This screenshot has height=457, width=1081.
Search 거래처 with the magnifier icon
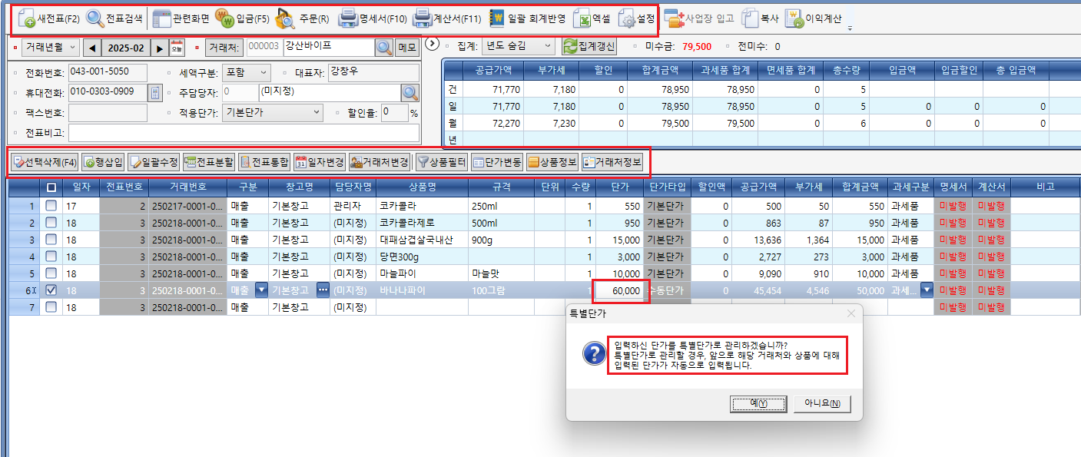tap(384, 48)
